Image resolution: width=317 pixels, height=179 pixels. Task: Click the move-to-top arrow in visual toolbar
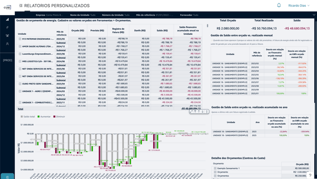(x=195, y=111)
